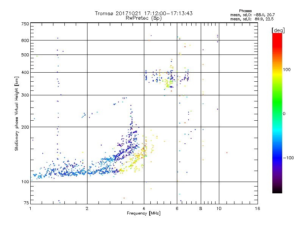This screenshot has width=303, height=227.
Task: Click the x-axis tick label '10'
Action: [219, 208]
